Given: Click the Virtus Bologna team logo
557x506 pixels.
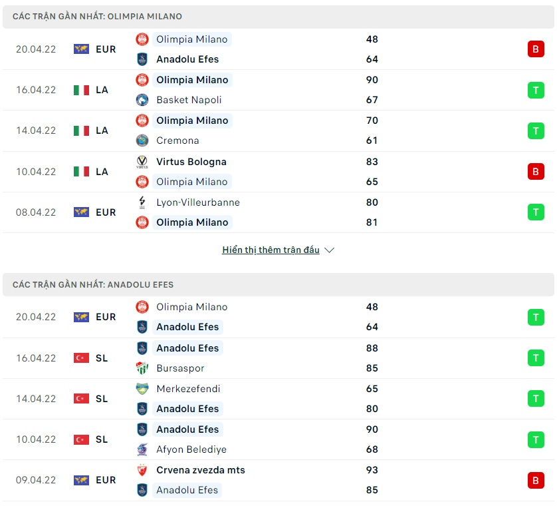Looking at the screenshot, I should coord(142,162).
